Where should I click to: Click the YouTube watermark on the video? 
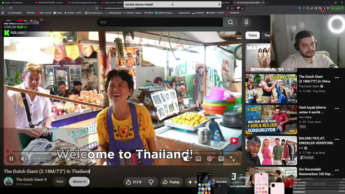[234, 141]
